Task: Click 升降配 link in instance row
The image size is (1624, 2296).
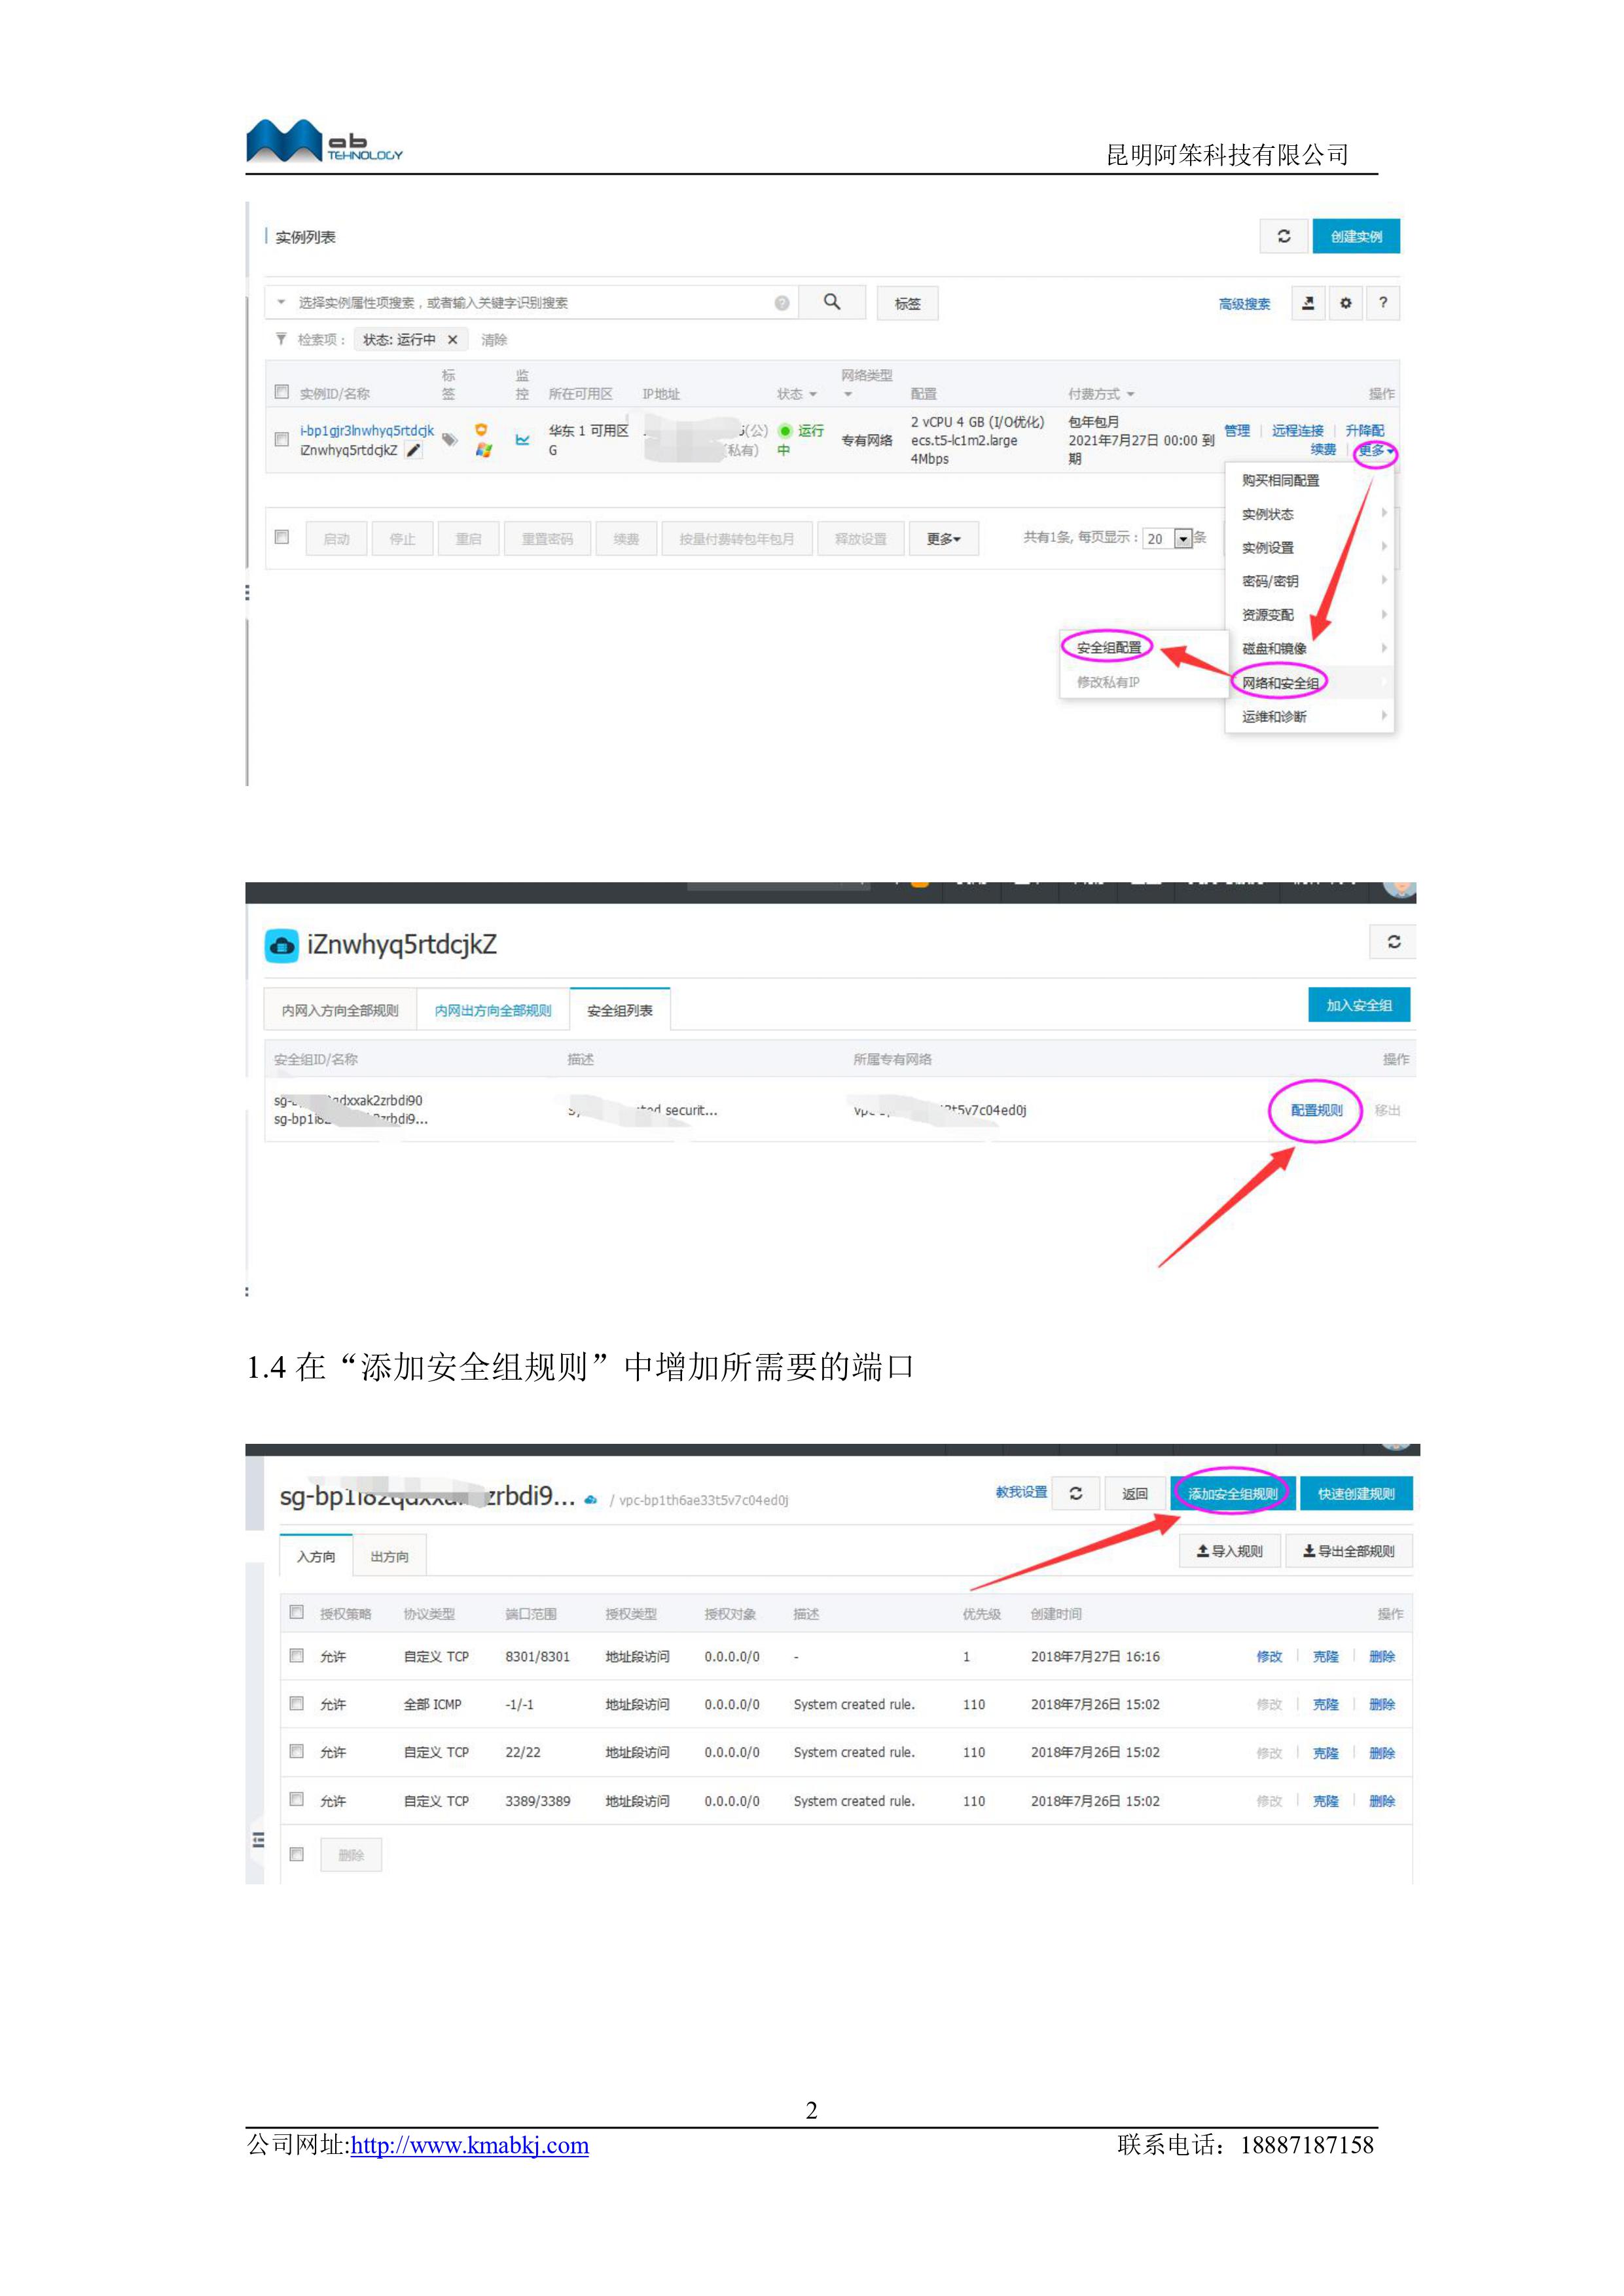Action: click(1364, 431)
